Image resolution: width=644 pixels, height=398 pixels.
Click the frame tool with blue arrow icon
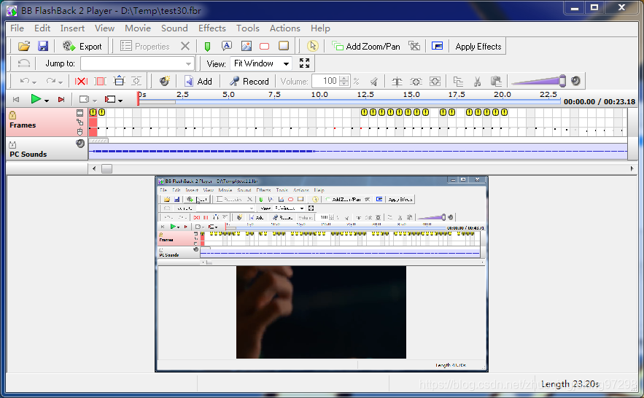coord(119,81)
